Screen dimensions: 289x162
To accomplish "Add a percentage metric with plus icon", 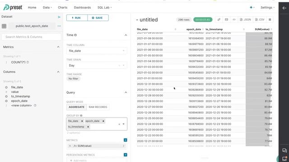I will coord(126,155).
